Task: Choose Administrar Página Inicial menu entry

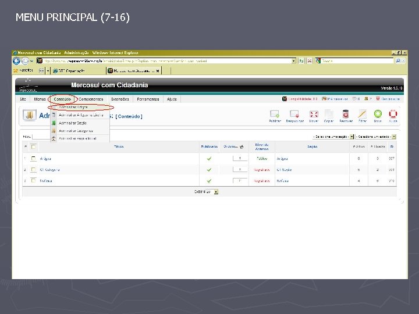Action: (80, 138)
